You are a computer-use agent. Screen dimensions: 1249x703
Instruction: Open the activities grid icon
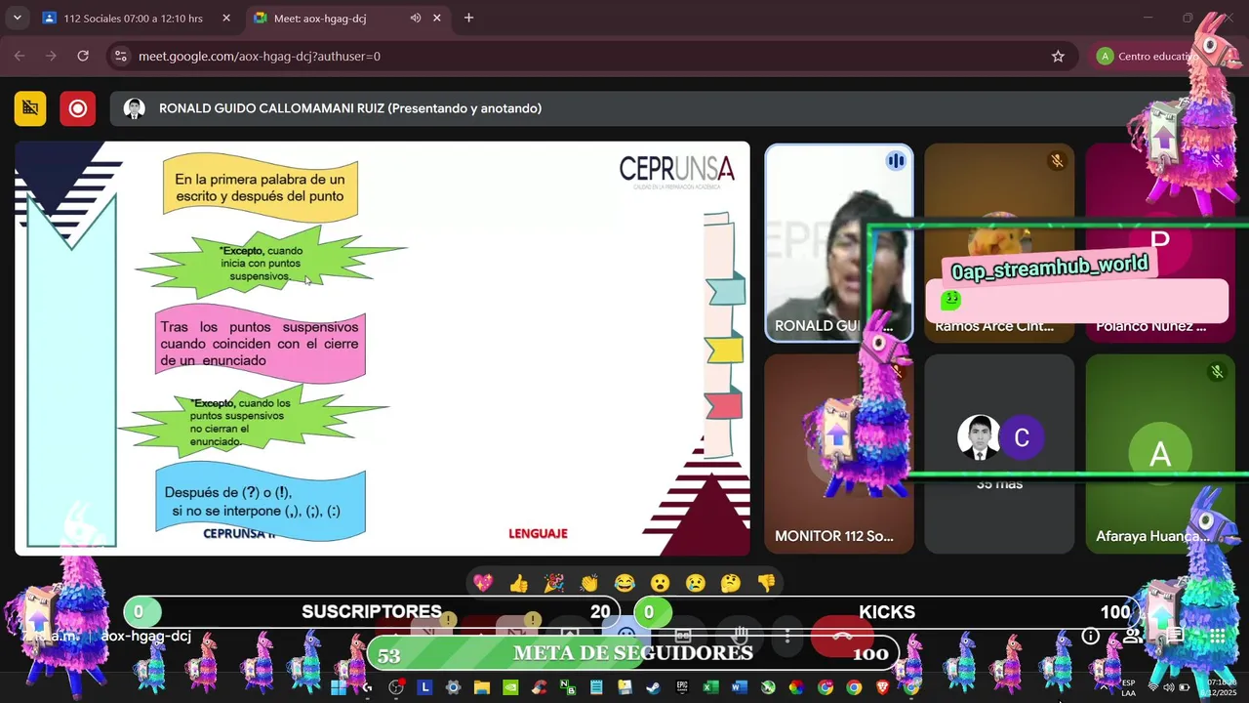(x=1217, y=636)
